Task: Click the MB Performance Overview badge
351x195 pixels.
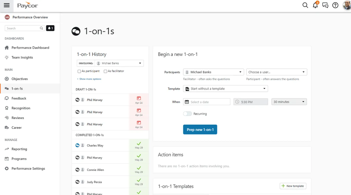Action: (x=7, y=17)
